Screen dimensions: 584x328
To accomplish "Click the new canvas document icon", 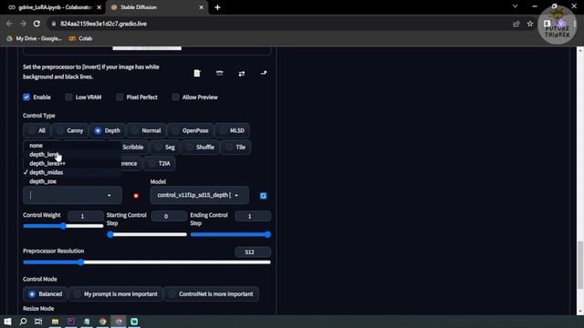I will pos(197,73).
